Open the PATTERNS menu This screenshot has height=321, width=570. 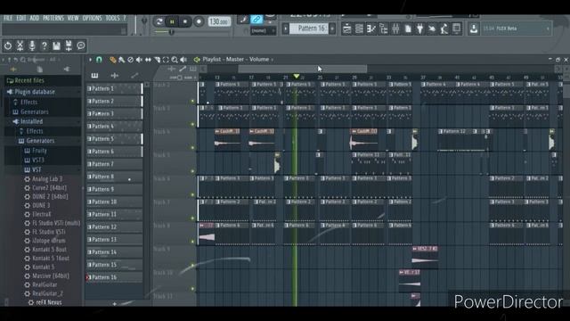pyautogui.click(x=53, y=18)
